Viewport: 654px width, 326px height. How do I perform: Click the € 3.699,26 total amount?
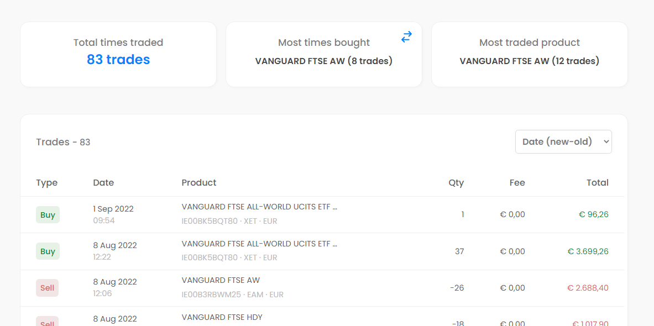588,251
